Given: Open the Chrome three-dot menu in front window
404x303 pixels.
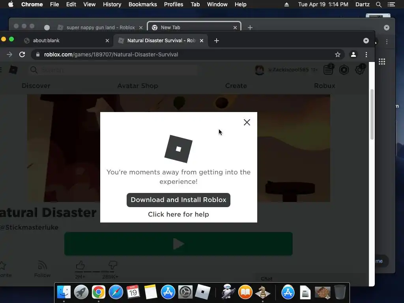Looking at the screenshot, I should click(x=366, y=54).
